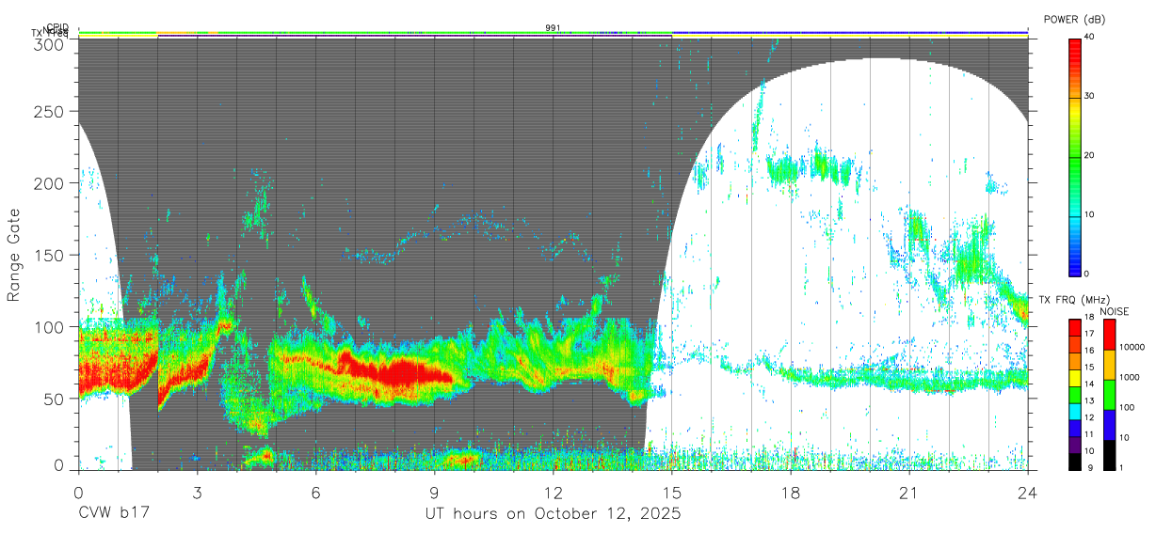This screenshot has height=533, width=1156.
Task: Click the blue NOISE swatch between 10 and 100
Action: point(1109,425)
